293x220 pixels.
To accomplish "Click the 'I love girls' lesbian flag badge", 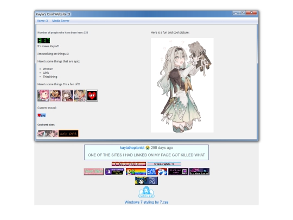I will tap(129, 164).
